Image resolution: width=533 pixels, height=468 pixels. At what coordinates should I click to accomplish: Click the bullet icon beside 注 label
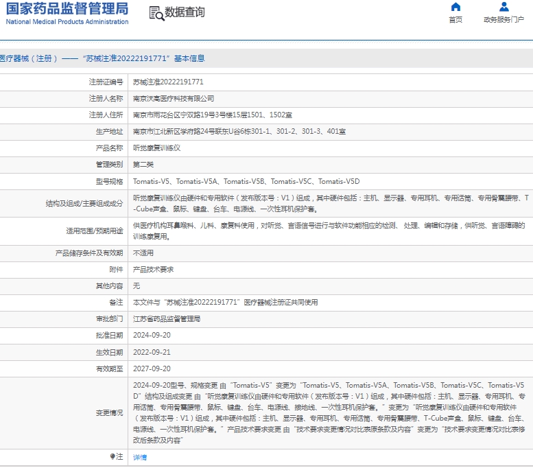112,456
